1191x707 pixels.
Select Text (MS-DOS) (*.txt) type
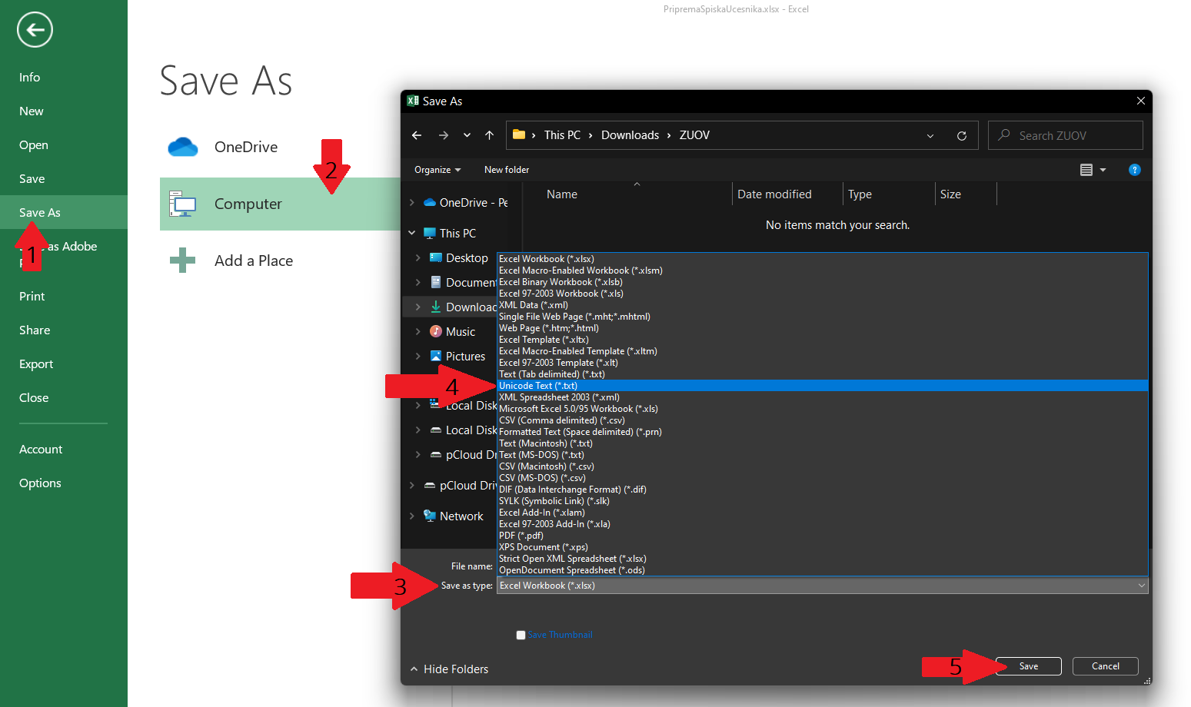point(823,455)
